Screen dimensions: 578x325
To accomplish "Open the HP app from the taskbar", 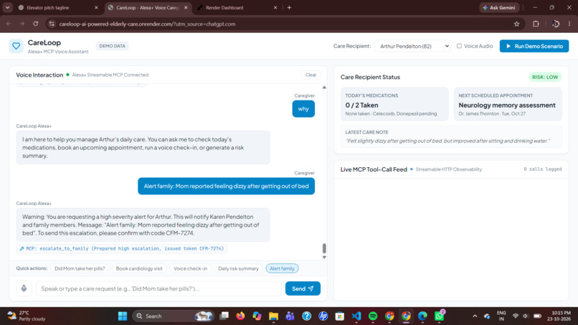I will 323,316.
